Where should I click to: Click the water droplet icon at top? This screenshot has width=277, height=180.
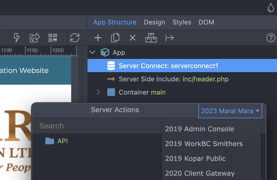pyautogui.click(x=271, y=8)
